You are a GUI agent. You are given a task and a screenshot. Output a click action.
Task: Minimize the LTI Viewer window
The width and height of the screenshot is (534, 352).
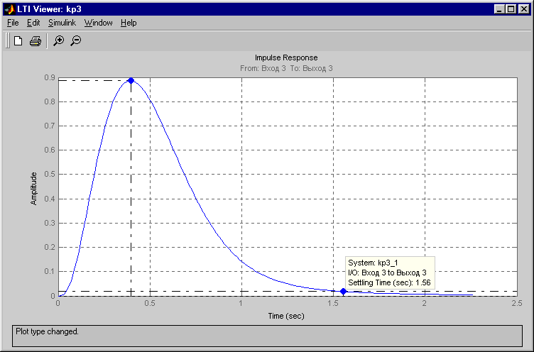click(499, 9)
